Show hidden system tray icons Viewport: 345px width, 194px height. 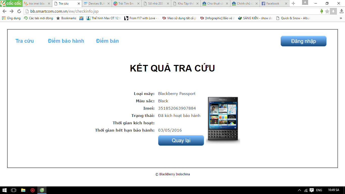[x=300, y=190]
